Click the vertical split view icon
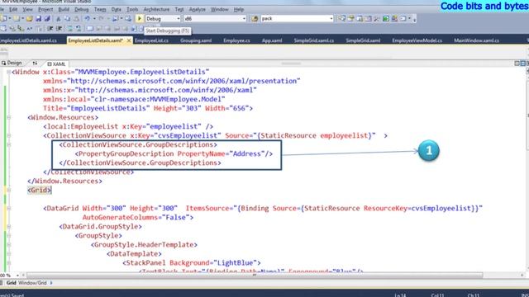Viewport: 529px width, 297px height. (x=517, y=64)
